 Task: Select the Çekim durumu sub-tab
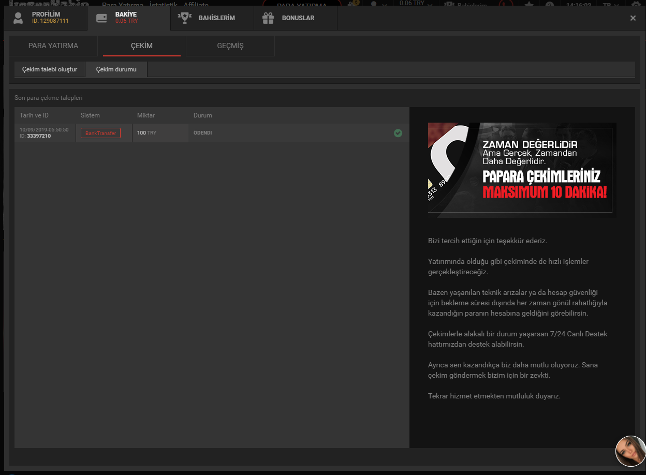point(116,69)
